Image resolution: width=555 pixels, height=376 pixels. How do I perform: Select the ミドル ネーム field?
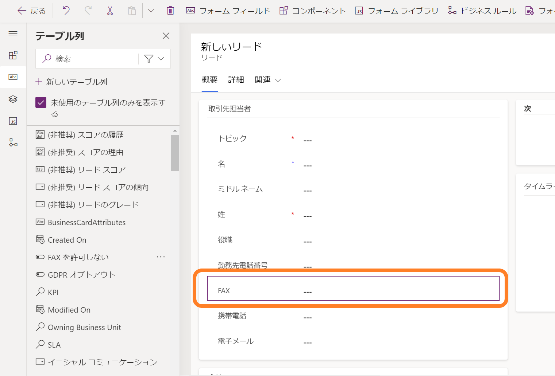click(x=353, y=189)
